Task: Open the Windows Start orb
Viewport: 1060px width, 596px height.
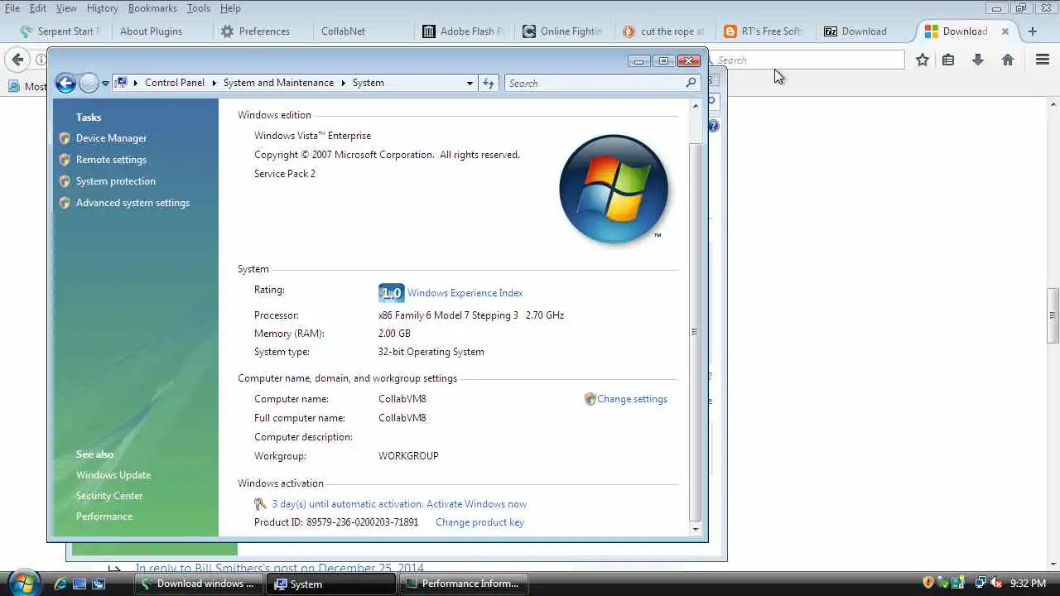Action: pos(23,583)
